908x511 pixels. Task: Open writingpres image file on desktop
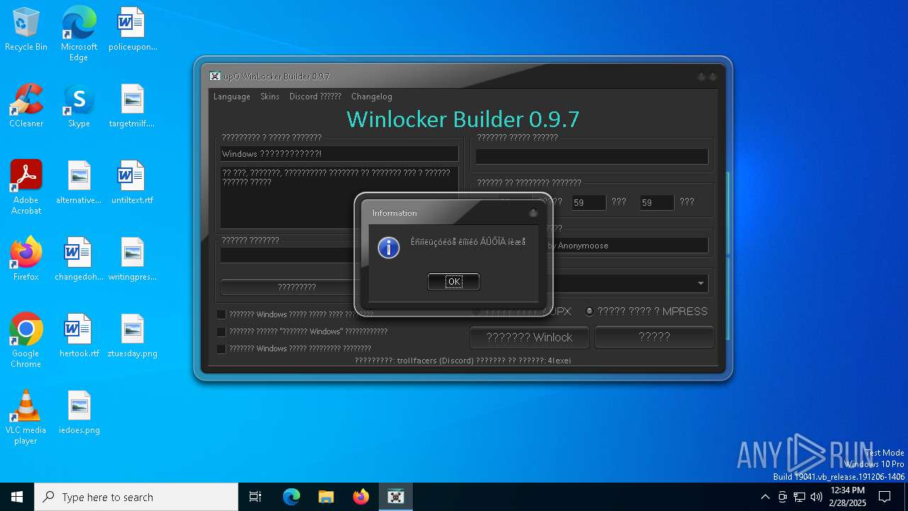pos(133,260)
